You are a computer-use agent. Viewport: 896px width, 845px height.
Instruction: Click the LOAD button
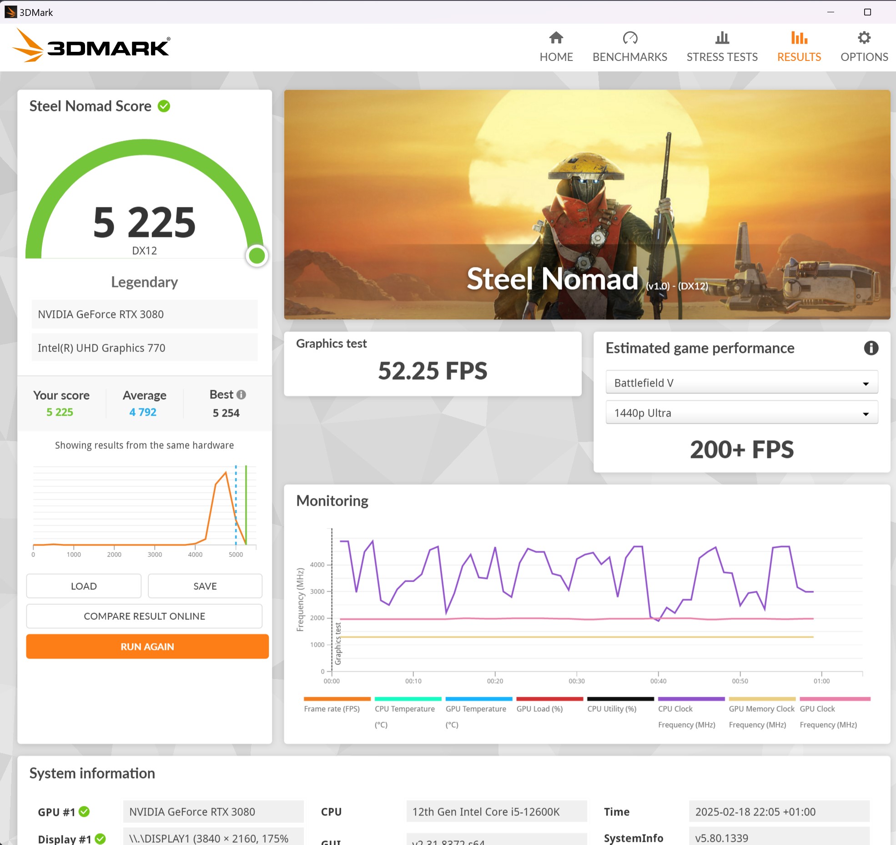point(84,586)
